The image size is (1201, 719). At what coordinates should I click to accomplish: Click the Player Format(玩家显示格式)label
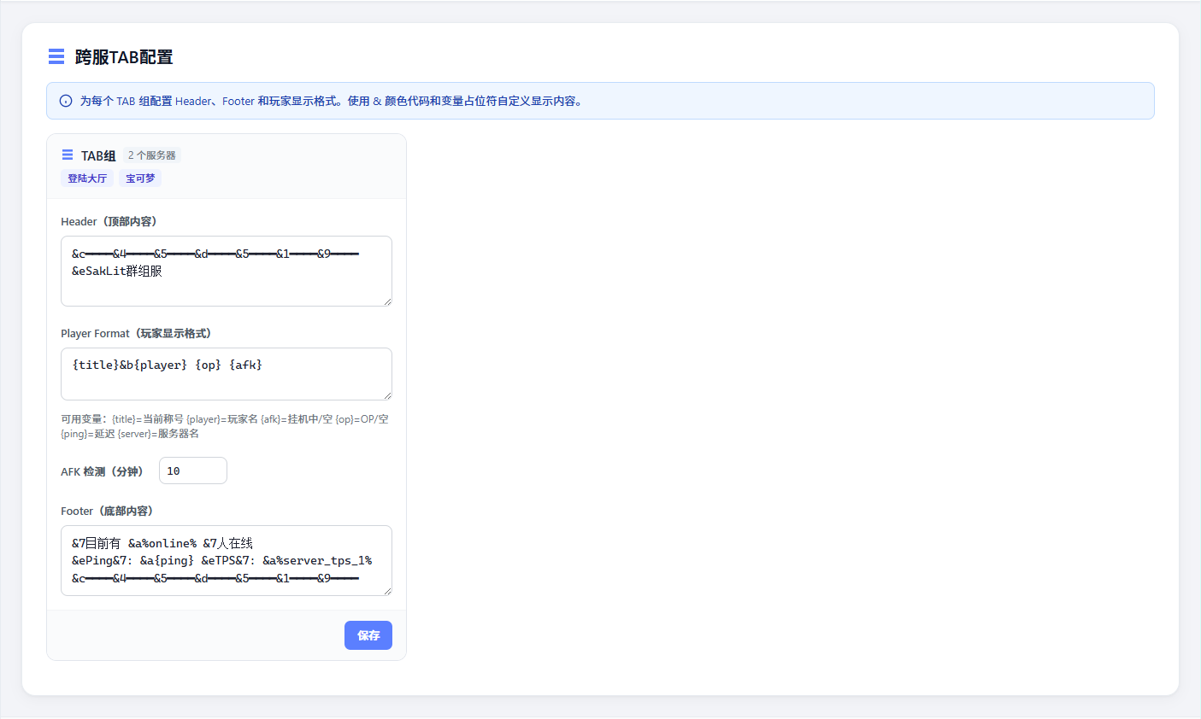pos(137,333)
